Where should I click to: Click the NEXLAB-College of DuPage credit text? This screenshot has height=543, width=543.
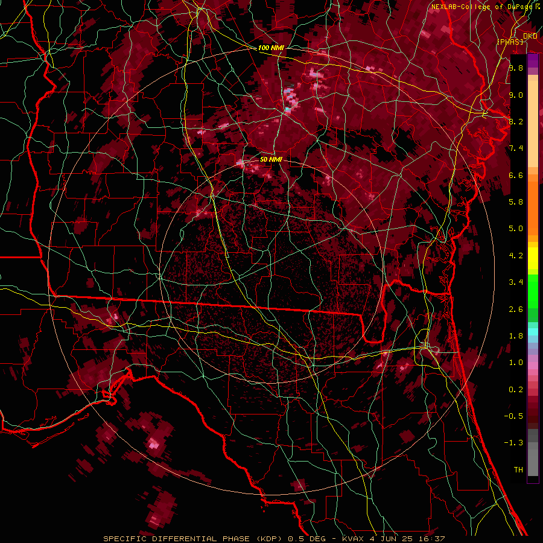pos(483,7)
